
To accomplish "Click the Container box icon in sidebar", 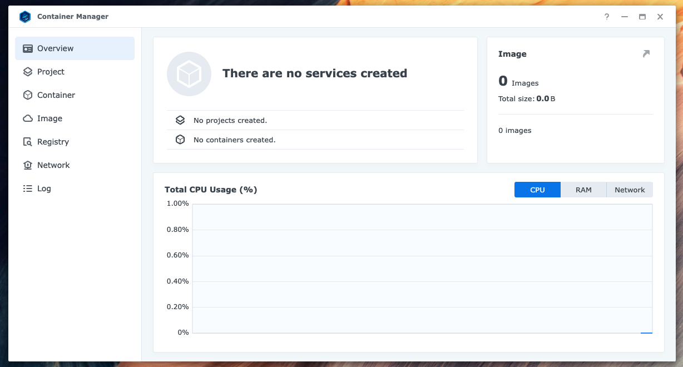I will (27, 95).
